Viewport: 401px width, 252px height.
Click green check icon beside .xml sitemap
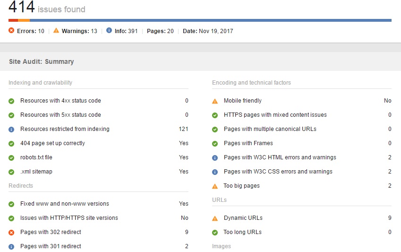point(11,172)
